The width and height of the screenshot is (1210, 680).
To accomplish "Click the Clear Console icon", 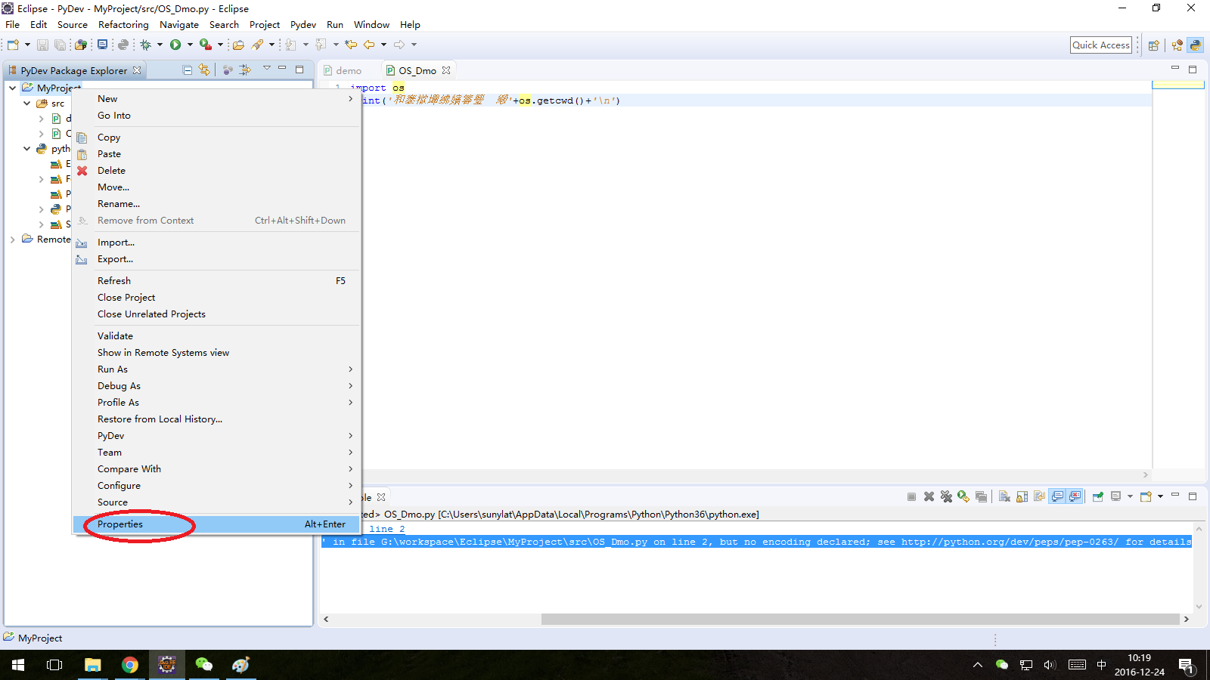I will tap(1004, 496).
